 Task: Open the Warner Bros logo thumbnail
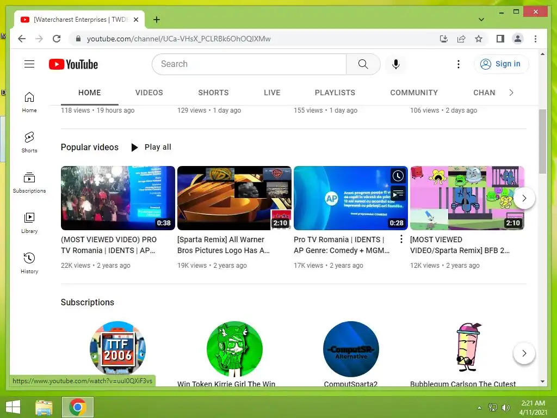tap(234, 198)
